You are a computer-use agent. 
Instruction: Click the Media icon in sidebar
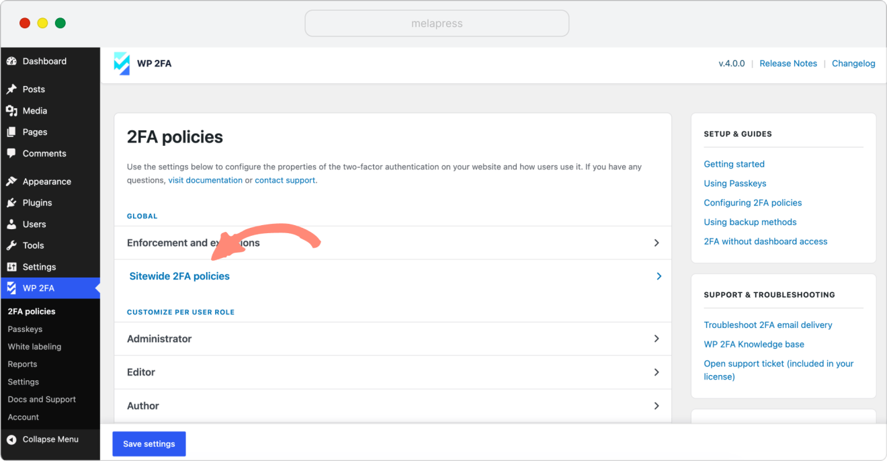pyautogui.click(x=11, y=111)
